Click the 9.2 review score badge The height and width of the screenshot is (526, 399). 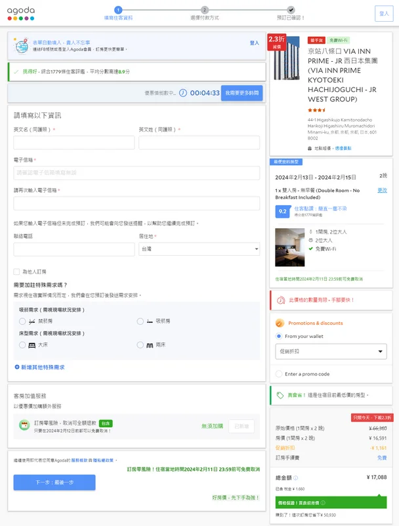tap(282, 211)
